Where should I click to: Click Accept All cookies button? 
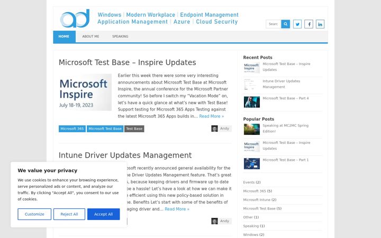point(104,214)
